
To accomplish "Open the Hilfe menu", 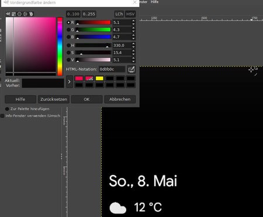I will point(154,2).
